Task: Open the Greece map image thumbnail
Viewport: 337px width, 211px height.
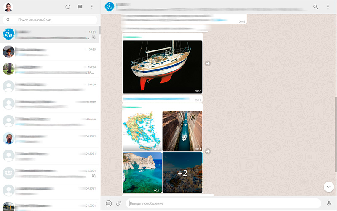Action: pyautogui.click(x=142, y=131)
